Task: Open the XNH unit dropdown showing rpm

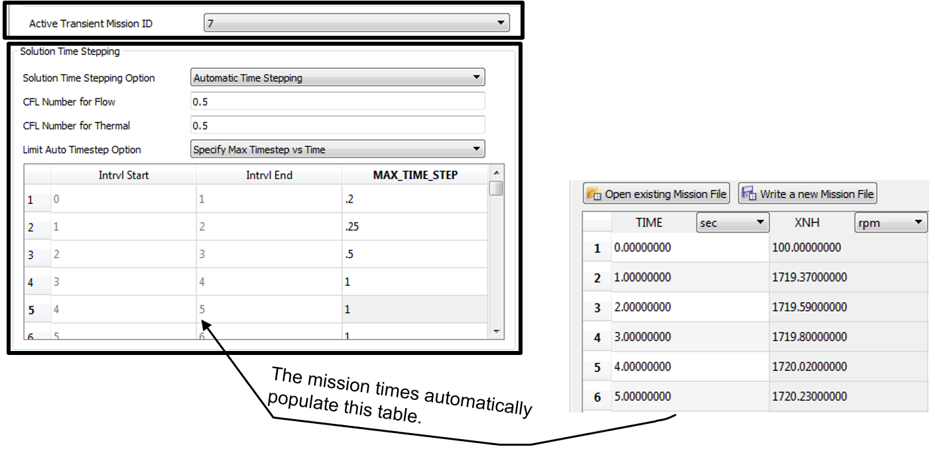Action: 891,223
